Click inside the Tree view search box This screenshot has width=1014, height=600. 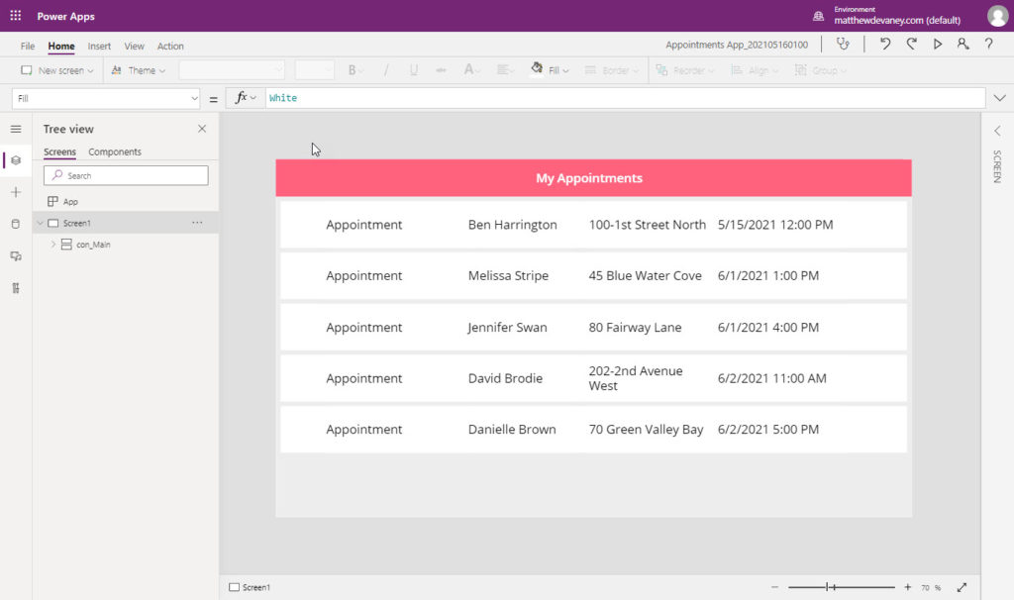coord(125,175)
